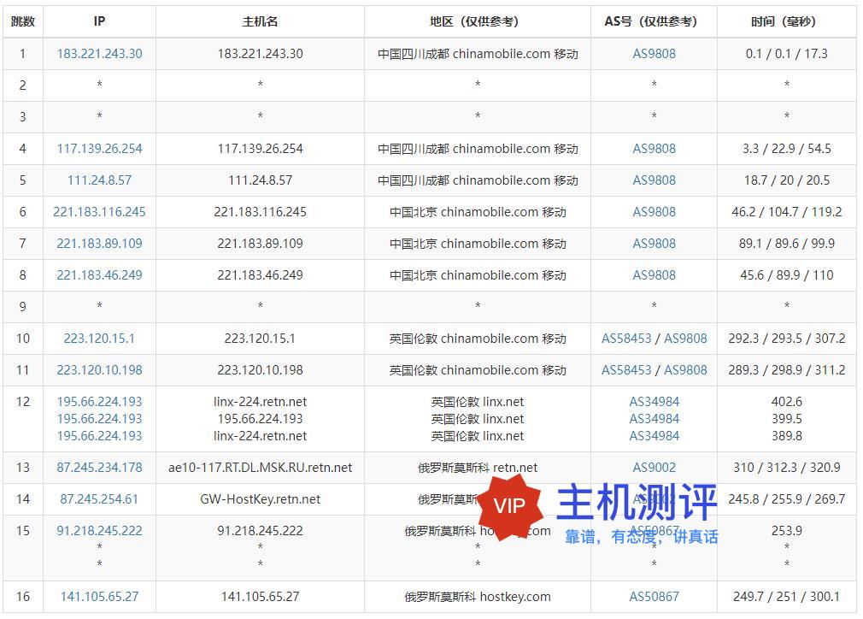
Task: Click the 111.24.8.57 IP link
Action: (100, 180)
